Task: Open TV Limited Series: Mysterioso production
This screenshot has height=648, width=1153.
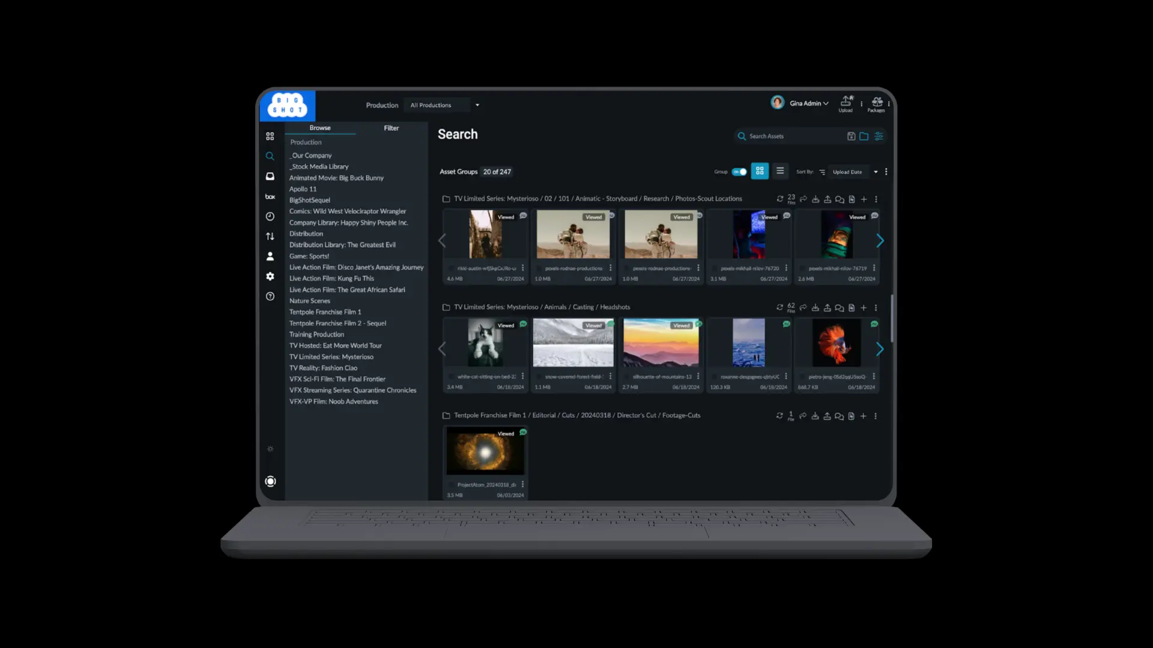Action: click(x=331, y=357)
